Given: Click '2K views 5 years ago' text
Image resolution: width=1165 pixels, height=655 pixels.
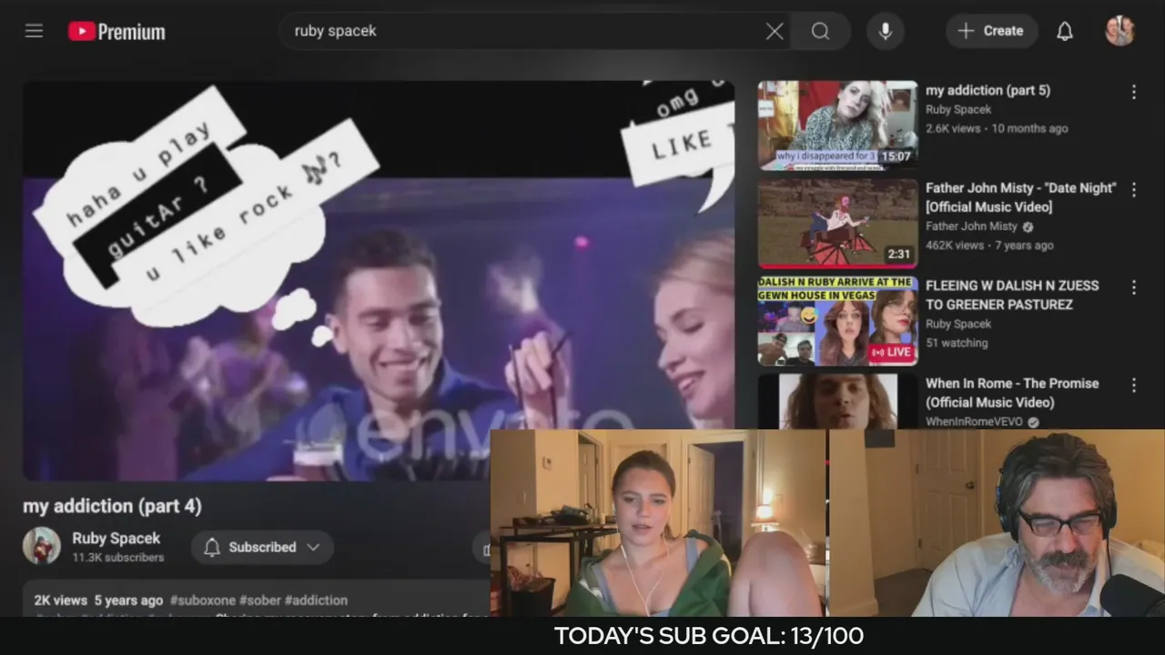Looking at the screenshot, I should point(98,600).
